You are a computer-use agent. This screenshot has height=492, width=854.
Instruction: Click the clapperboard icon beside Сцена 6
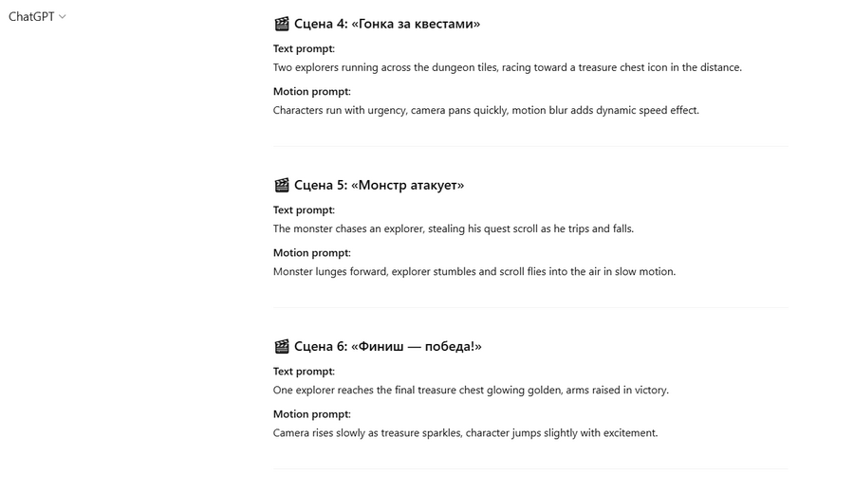281,346
